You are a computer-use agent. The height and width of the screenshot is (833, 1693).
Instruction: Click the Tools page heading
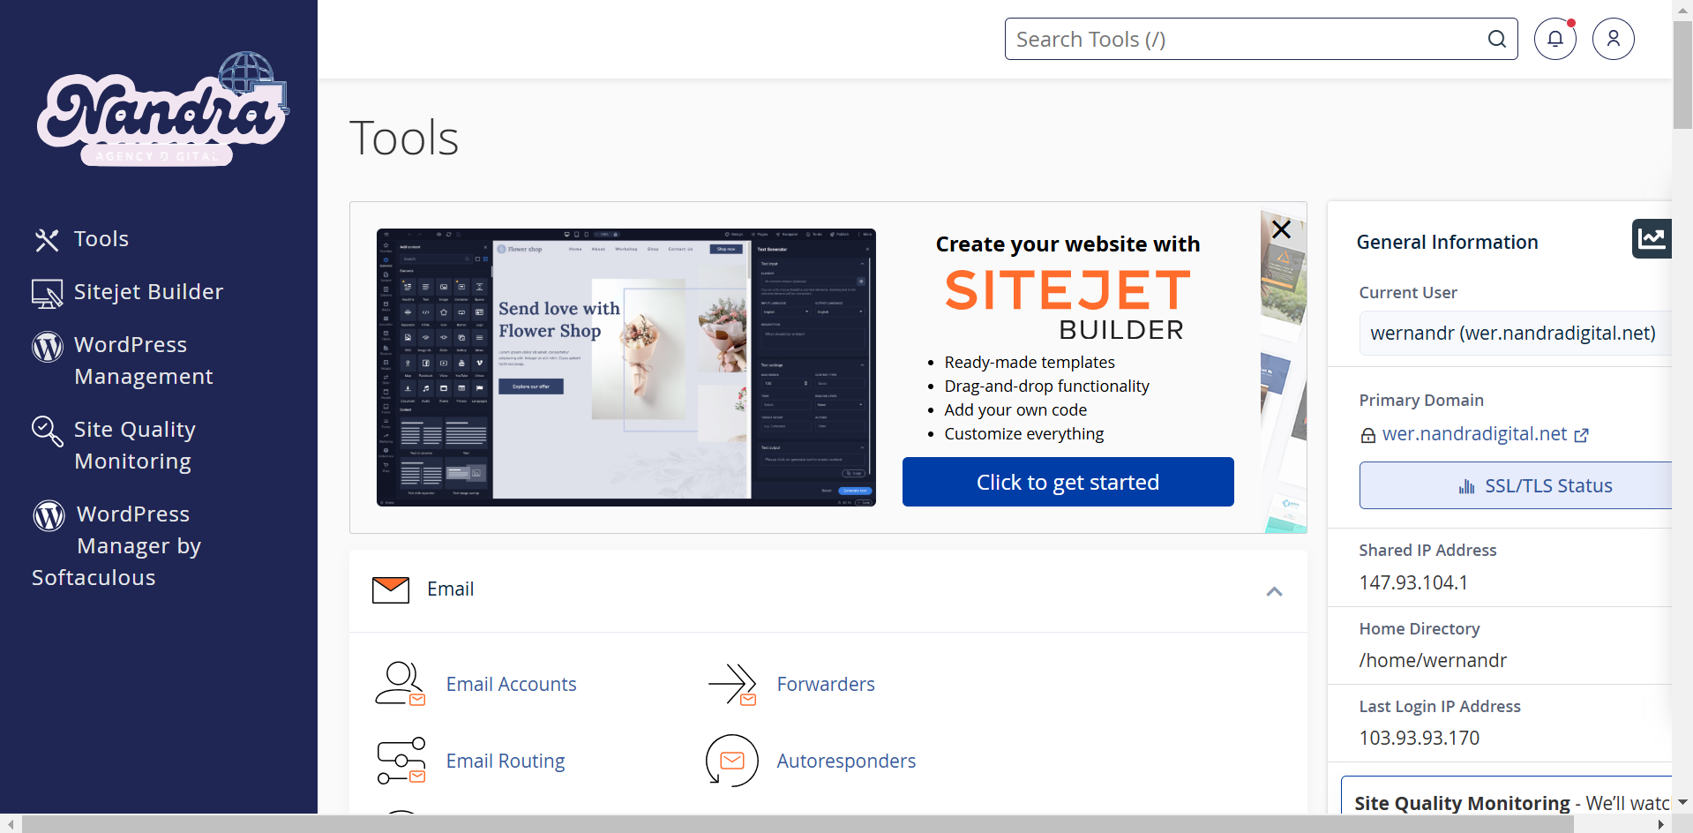click(404, 138)
